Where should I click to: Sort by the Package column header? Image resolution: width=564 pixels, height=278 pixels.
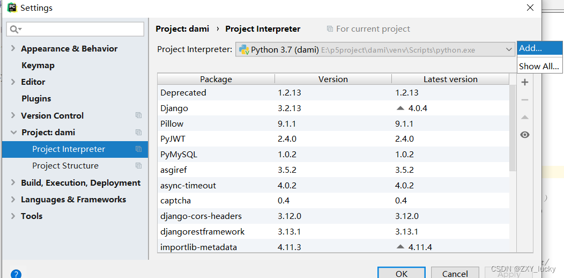tap(216, 79)
